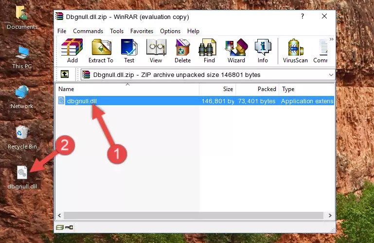Screen dimensions: 374x243
Task: Select the Recycle Bin desktop icon
Action: pyautogui.click(x=22, y=137)
